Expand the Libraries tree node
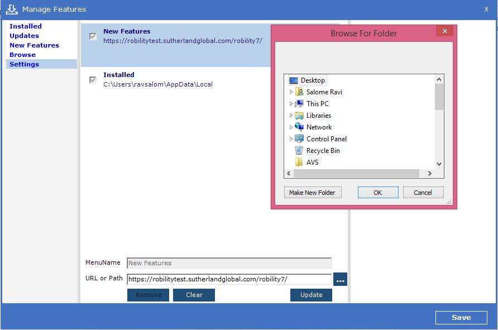This screenshot has width=498, height=330. pos(291,116)
